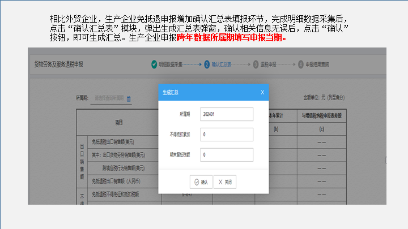408x229 pixels.
Task: Click the 生成汇总 dialog title
Action: 171,92
